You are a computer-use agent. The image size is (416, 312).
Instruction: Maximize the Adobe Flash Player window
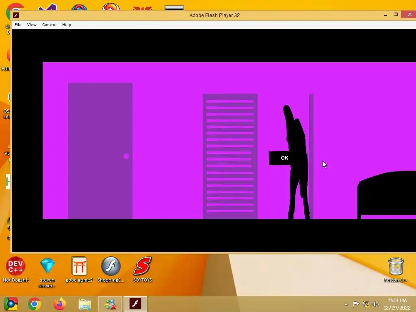point(396,15)
